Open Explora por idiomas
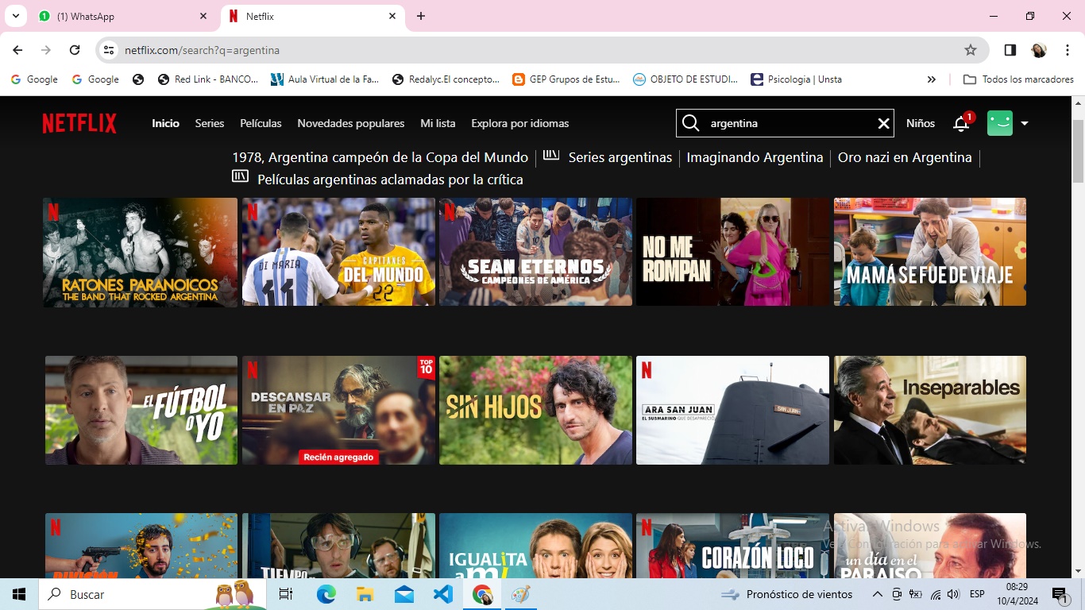 (520, 123)
